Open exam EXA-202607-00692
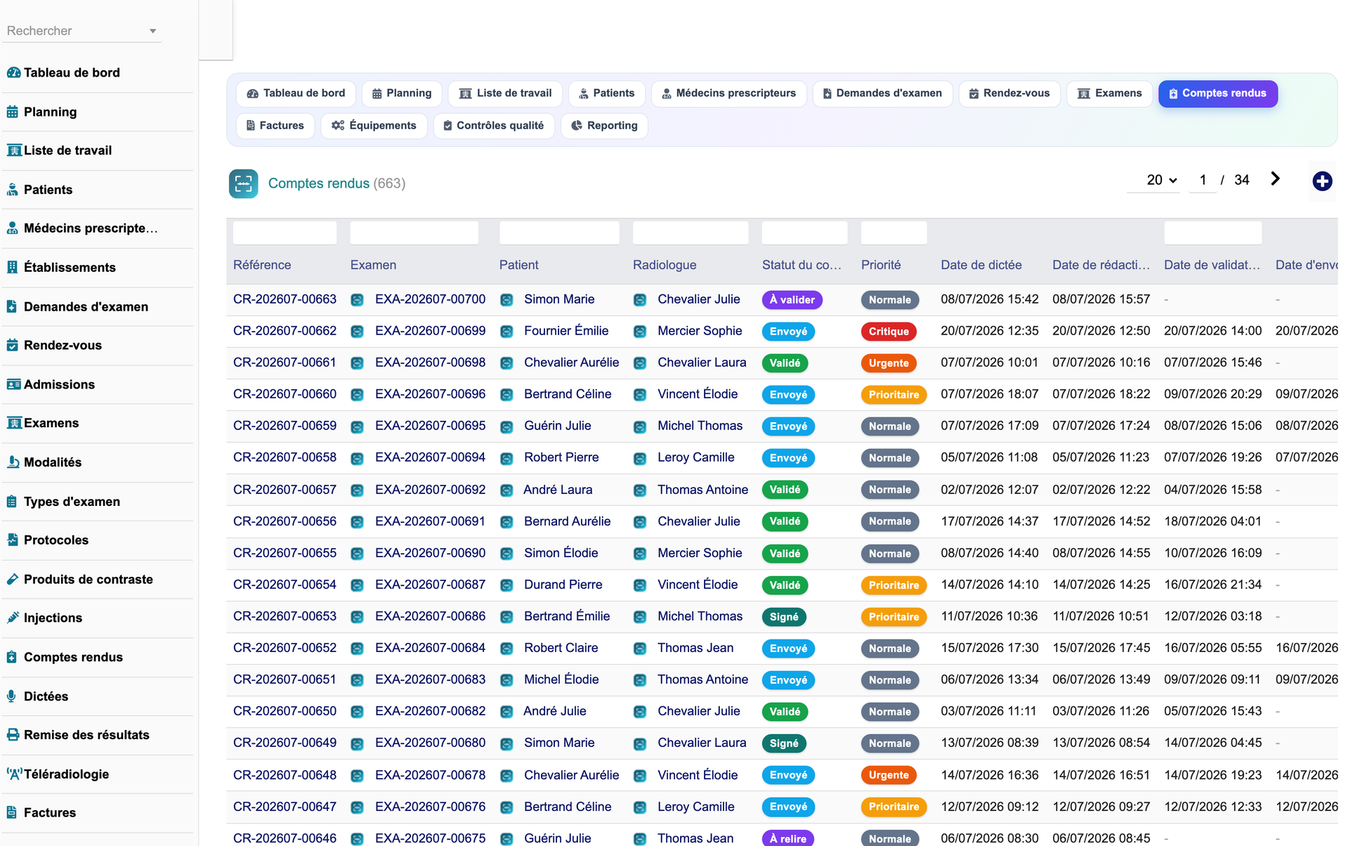Screen dimensions: 1367x846 [x=430, y=490]
